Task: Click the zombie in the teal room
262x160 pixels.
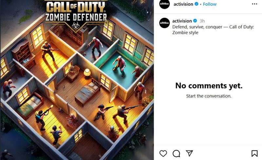Action: click(x=119, y=66)
